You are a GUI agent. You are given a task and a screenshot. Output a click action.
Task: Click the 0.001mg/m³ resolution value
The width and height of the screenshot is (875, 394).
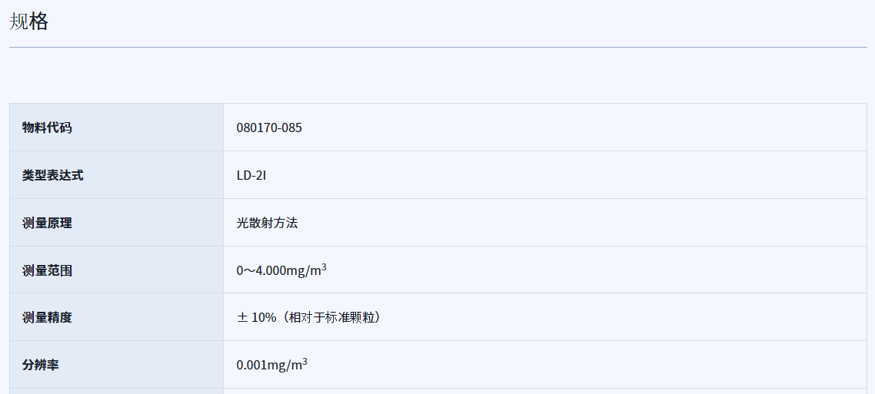(271, 365)
